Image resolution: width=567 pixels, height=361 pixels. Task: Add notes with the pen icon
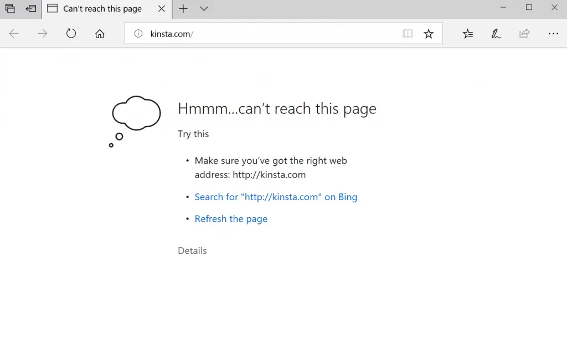pyautogui.click(x=496, y=34)
